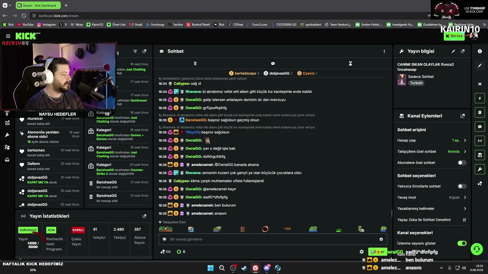488x274 pixels.
Task: Select the lightning bolt widget in right rail
Action: (x=480, y=98)
